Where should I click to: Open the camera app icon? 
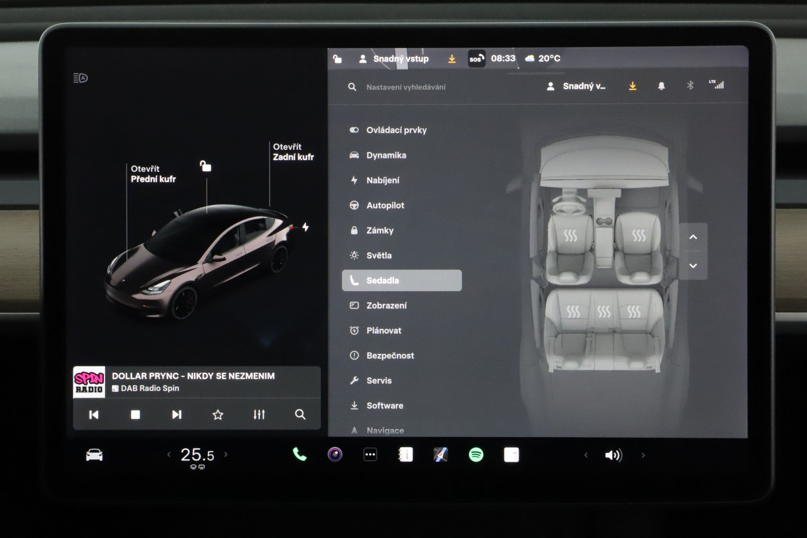[335, 455]
